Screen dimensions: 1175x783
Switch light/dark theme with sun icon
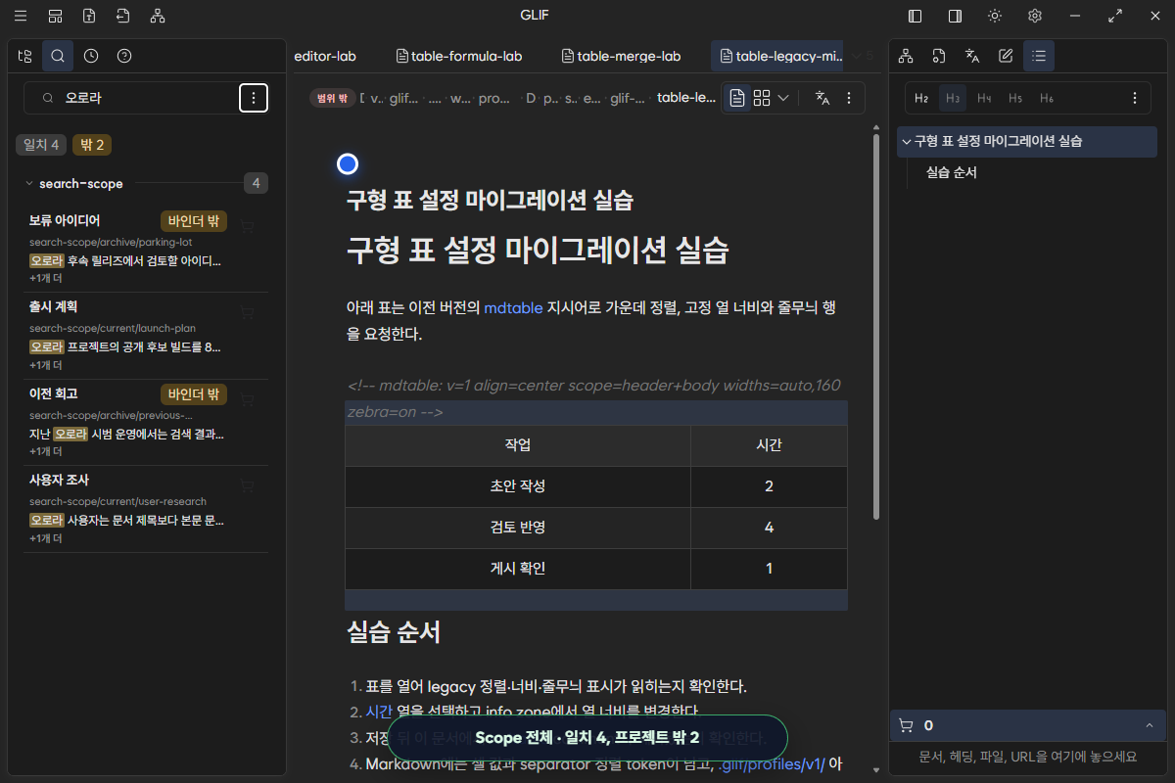click(x=995, y=16)
